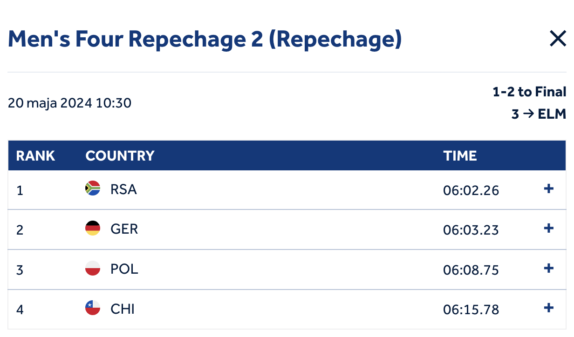Expand the POL result row
Image resolution: width=574 pixels, height=337 pixels.
click(549, 268)
